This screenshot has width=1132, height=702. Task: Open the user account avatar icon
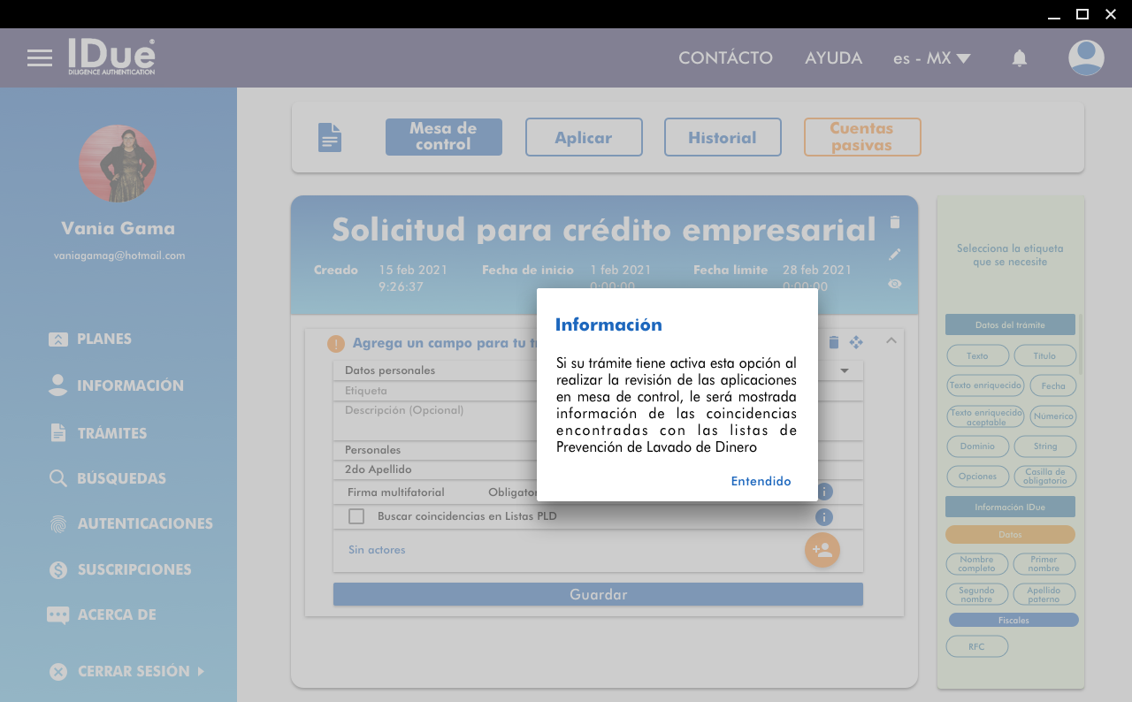coord(1085,58)
